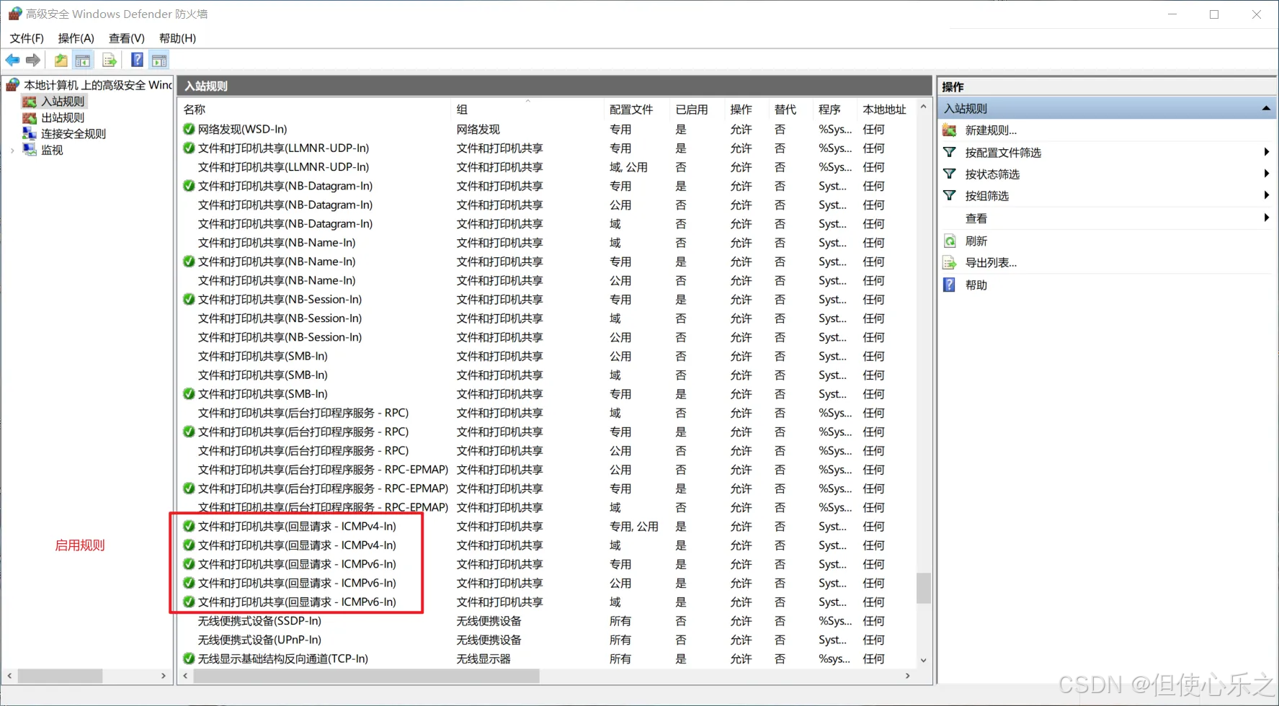This screenshot has height=706, width=1279.
Task: Click the rules list scroll up arrow
Action: pos(923,107)
